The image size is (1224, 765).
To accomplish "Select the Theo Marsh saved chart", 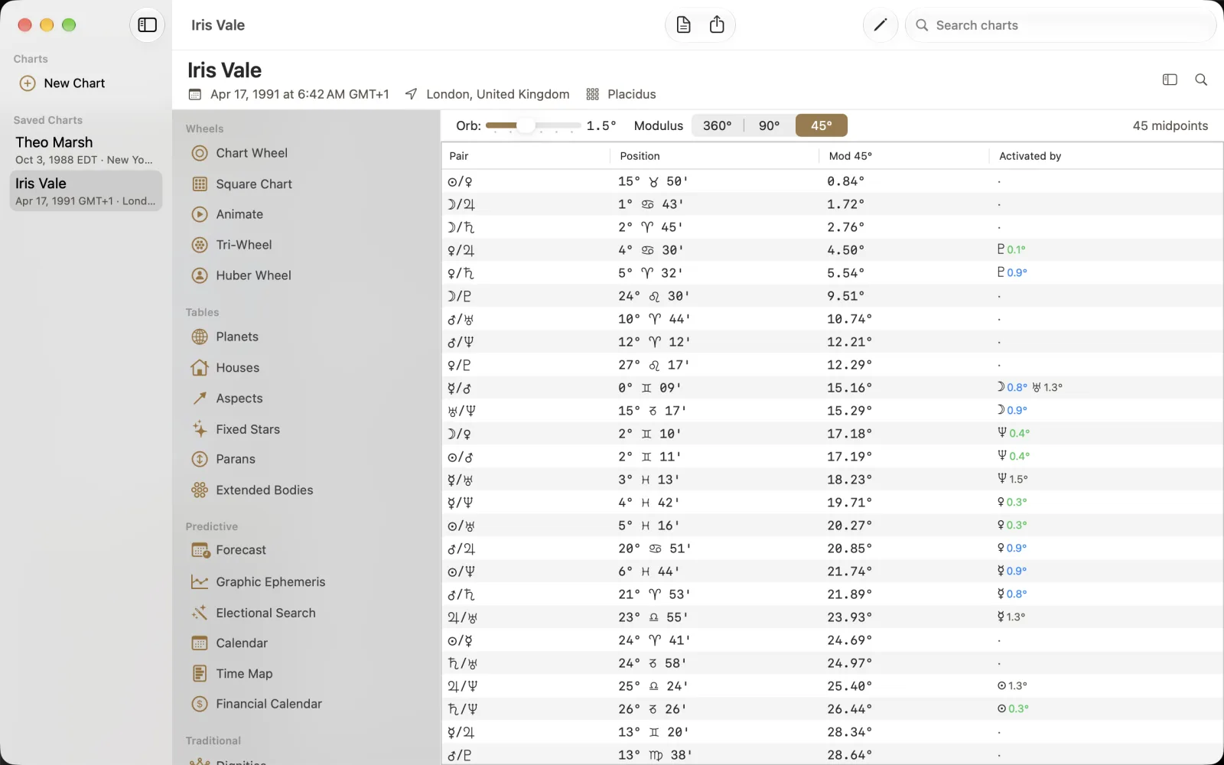I will [86, 150].
